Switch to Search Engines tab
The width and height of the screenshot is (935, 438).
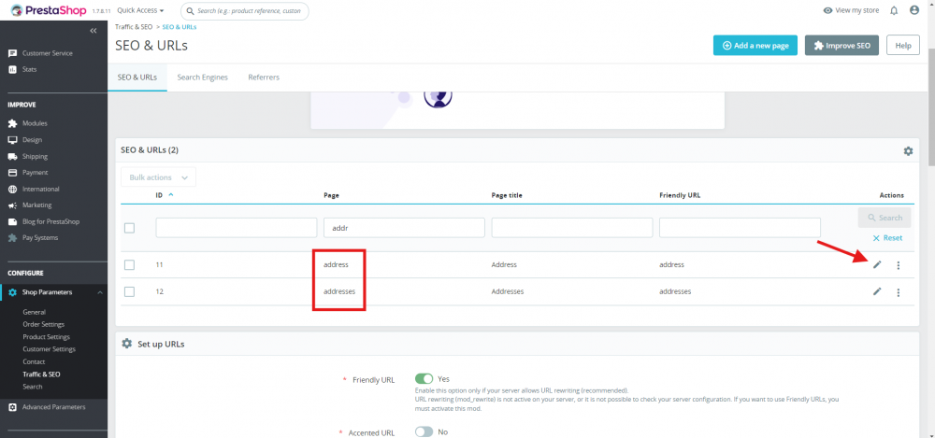coord(202,78)
